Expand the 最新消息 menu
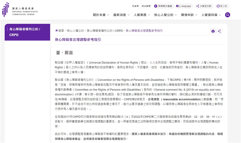The image size is (241, 143). [121, 15]
